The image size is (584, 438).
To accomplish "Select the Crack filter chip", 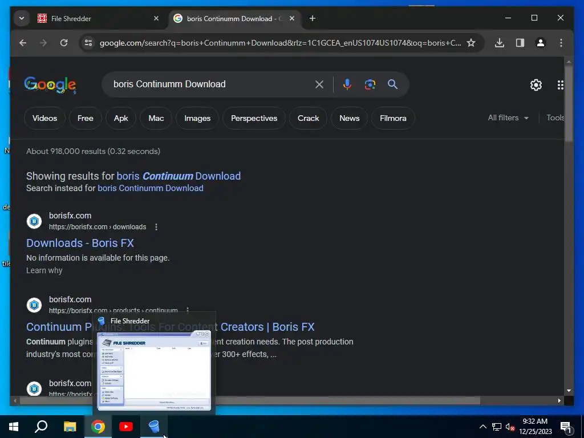I will pos(309,118).
